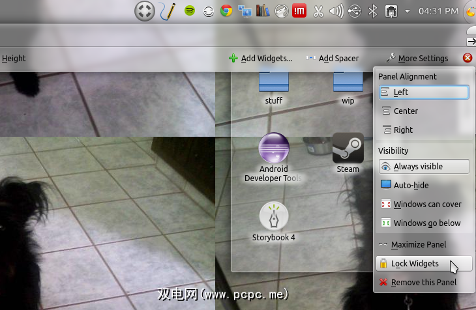Open the scissors clipboard tray icon
This screenshot has width=476, height=310.
pos(318,11)
